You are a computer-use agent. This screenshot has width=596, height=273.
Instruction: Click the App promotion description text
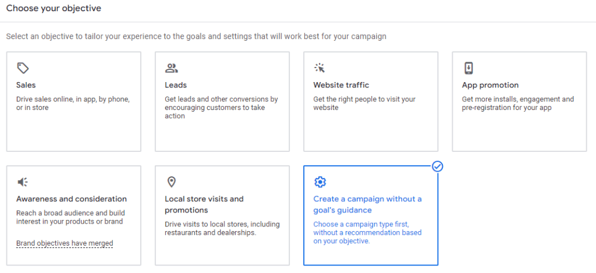517,104
